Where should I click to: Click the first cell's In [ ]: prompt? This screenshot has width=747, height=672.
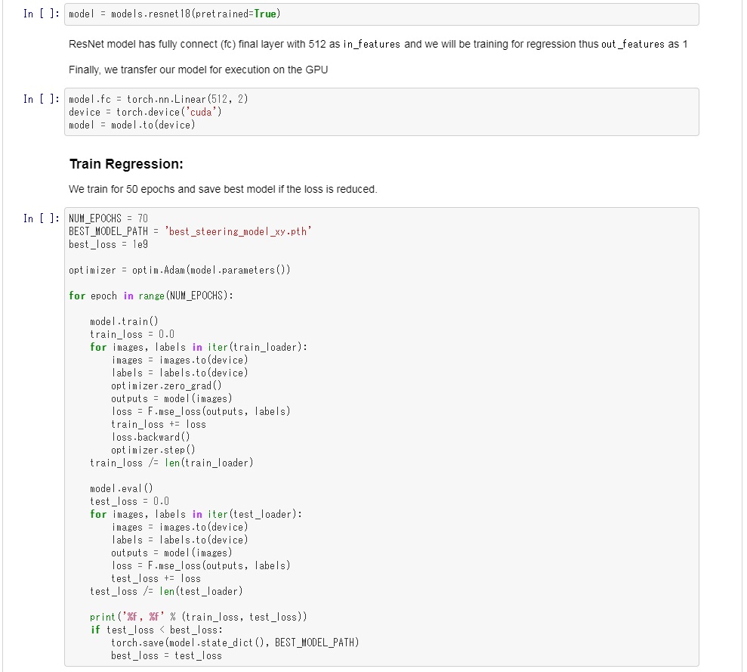(x=42, y=14)
